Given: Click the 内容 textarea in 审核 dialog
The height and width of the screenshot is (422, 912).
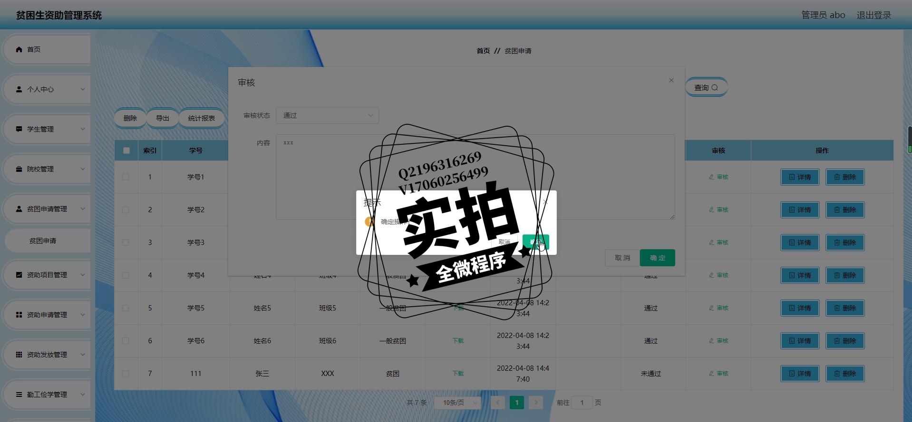Looking at the screenshot, I should (475, 177).
